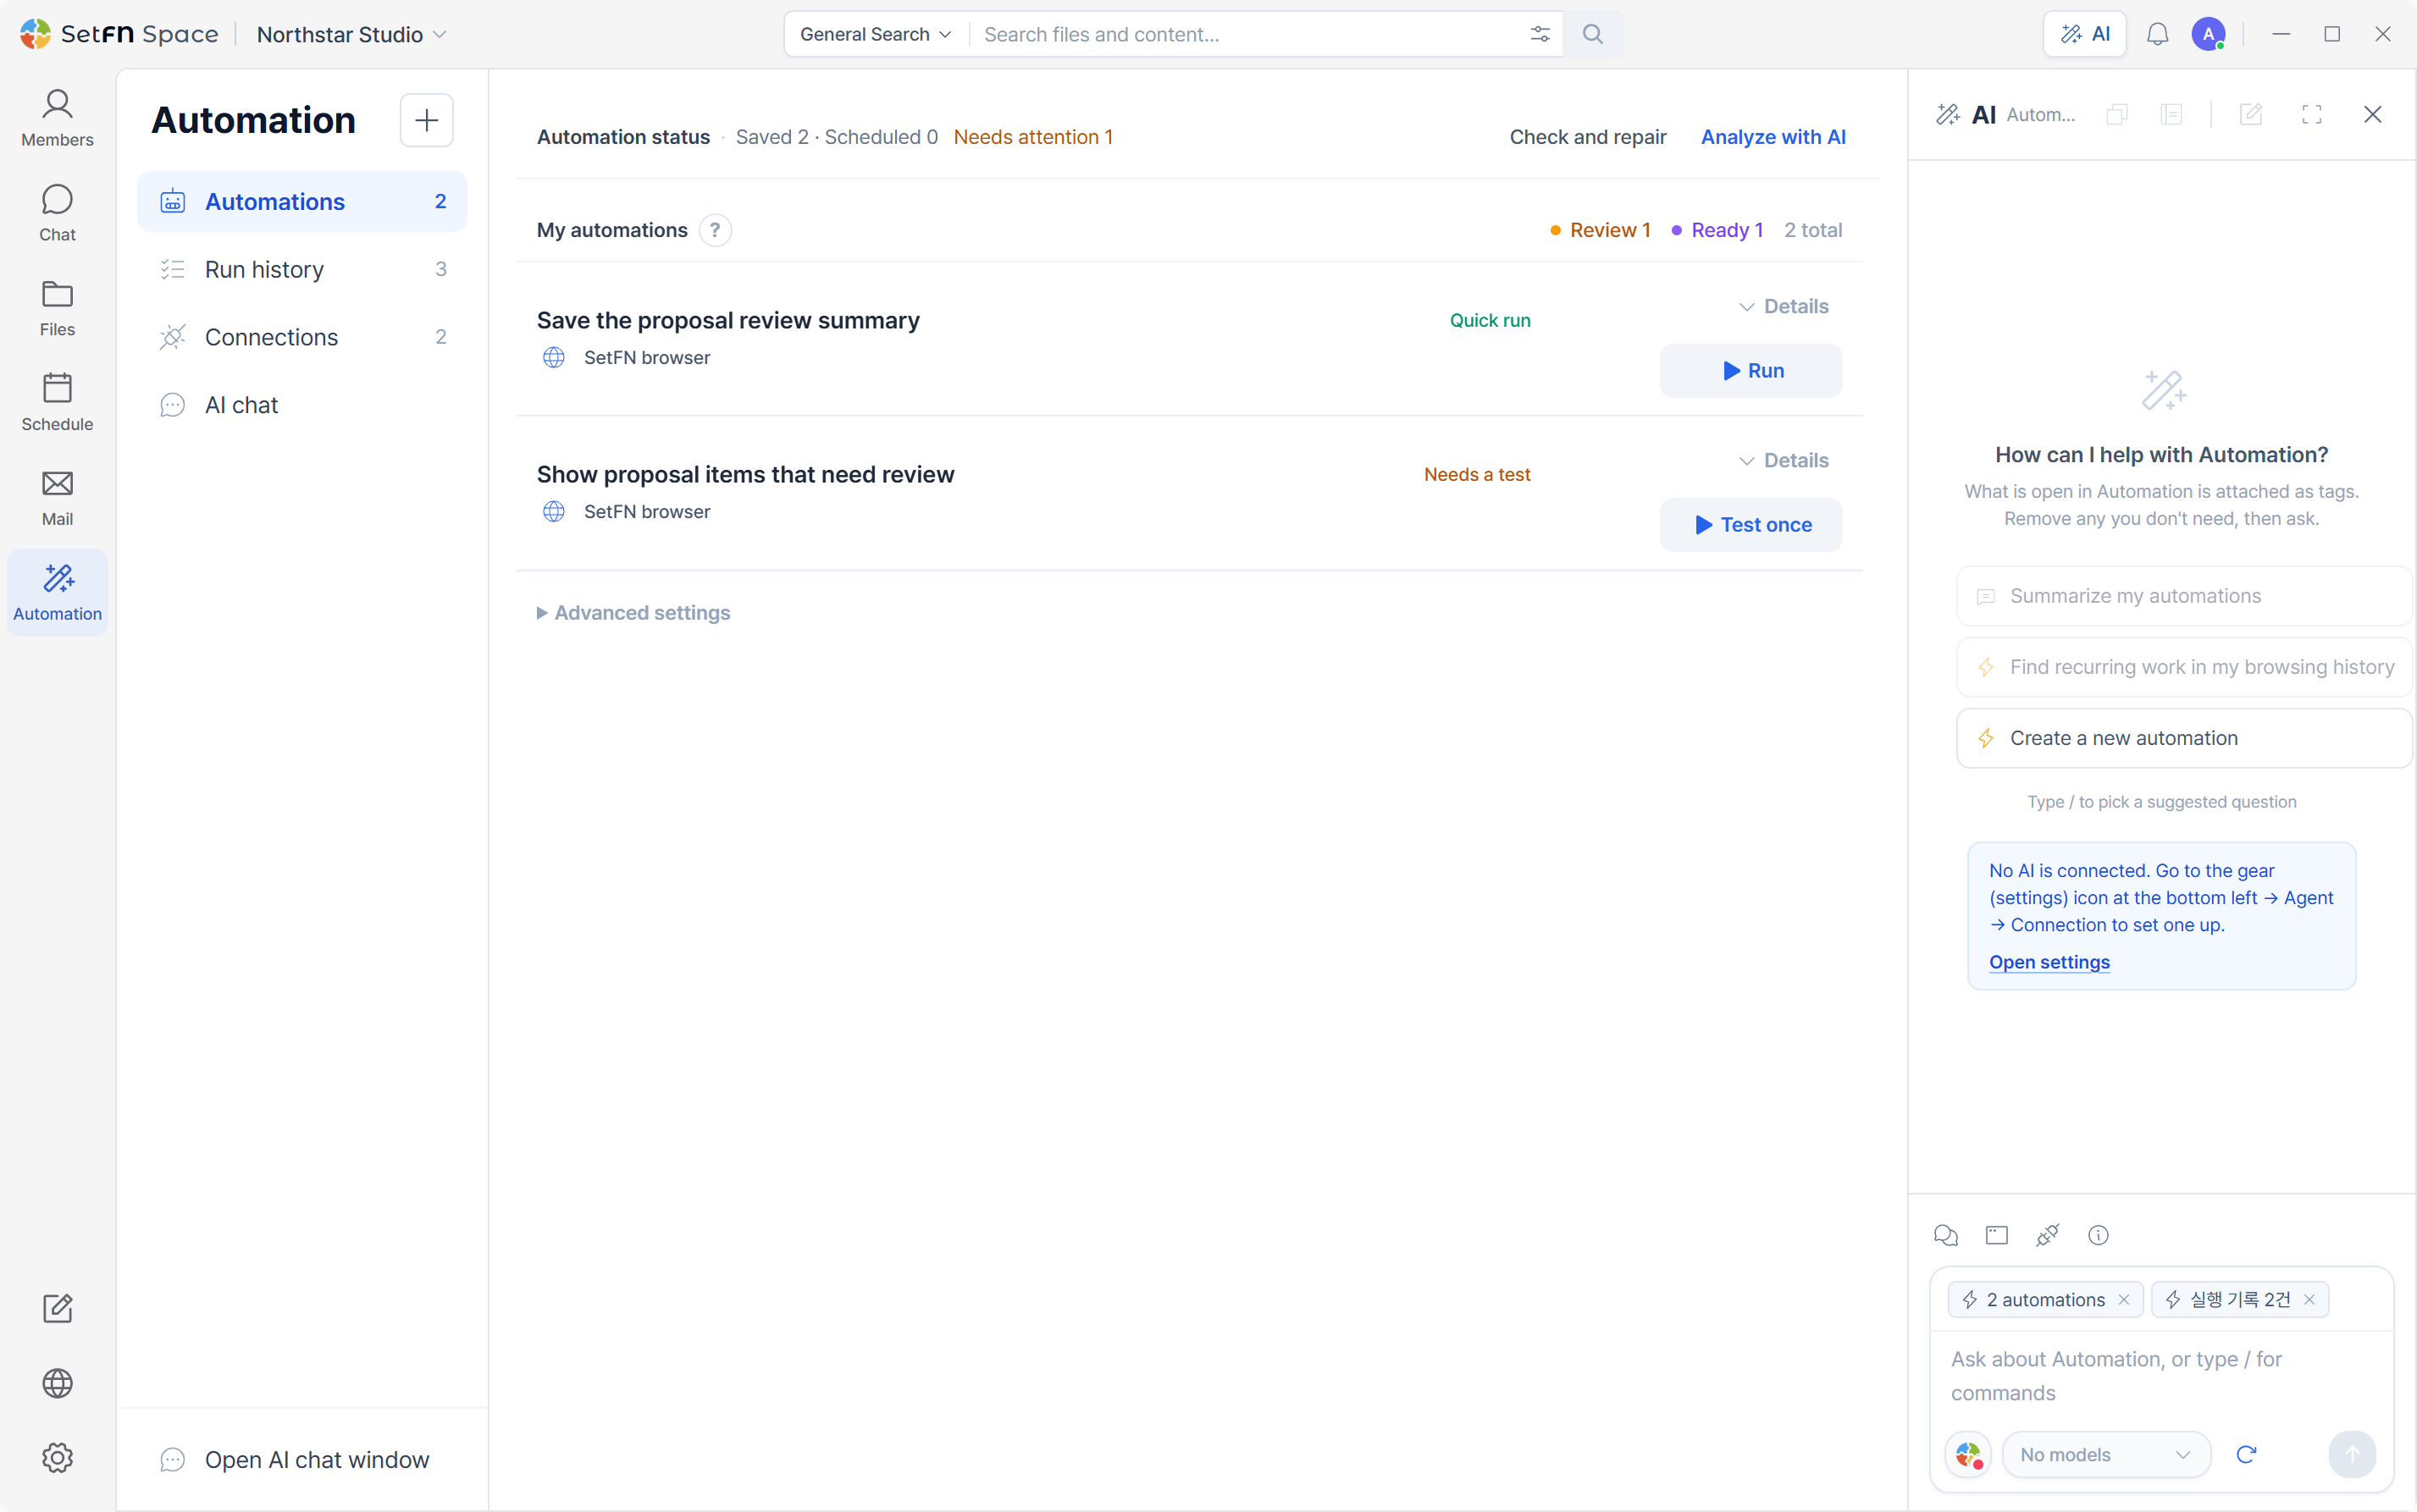Expand the AI panel to fullscreen
The width and height of the screenshot is (2417, 1512).
[2312, 115]
